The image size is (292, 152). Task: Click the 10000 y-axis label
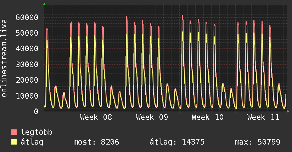coord(27,96)
